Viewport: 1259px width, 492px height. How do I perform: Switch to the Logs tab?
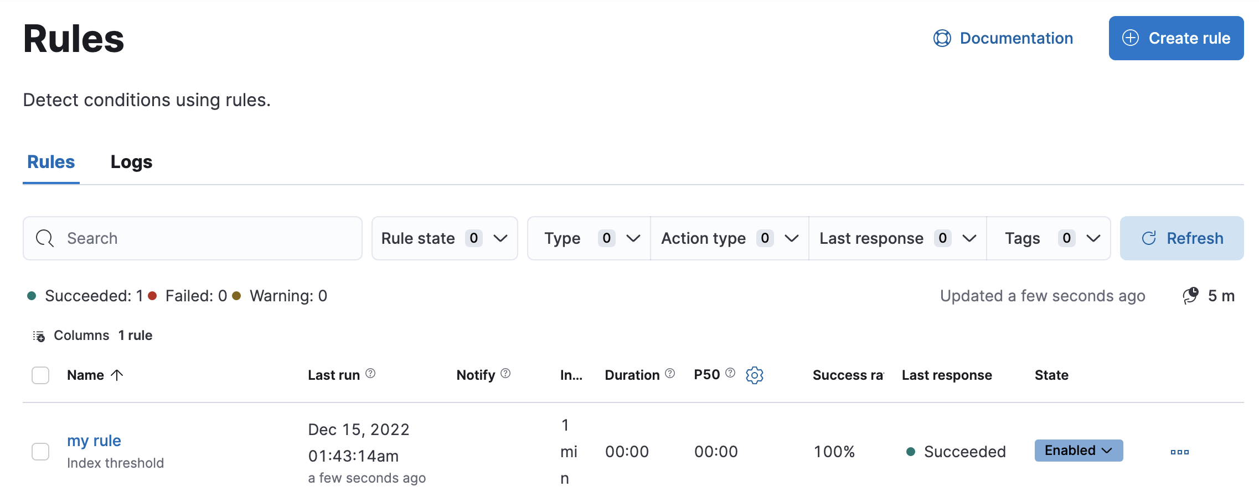[x=131, y=162]
